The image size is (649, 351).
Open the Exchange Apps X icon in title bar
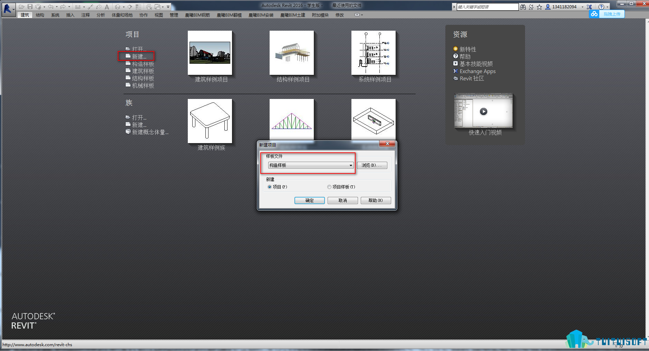point(589,7)
